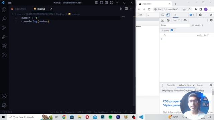Open the VS Code Search view
The width and height of the screenshot is (214, 120).
tap(4, 19)
